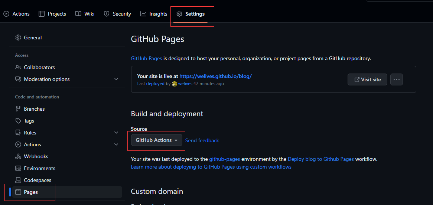Open Environments settings
Image resolution: width=433 pixels, height=205 pixels.
click(x=67, y=168)
